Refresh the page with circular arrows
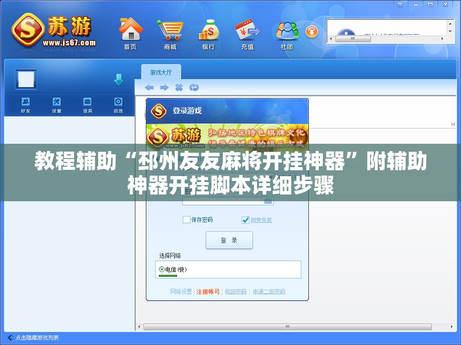Image resolution: width=461 pixels, height=345 pixels. pyautogui.click(x=194, y=88)
